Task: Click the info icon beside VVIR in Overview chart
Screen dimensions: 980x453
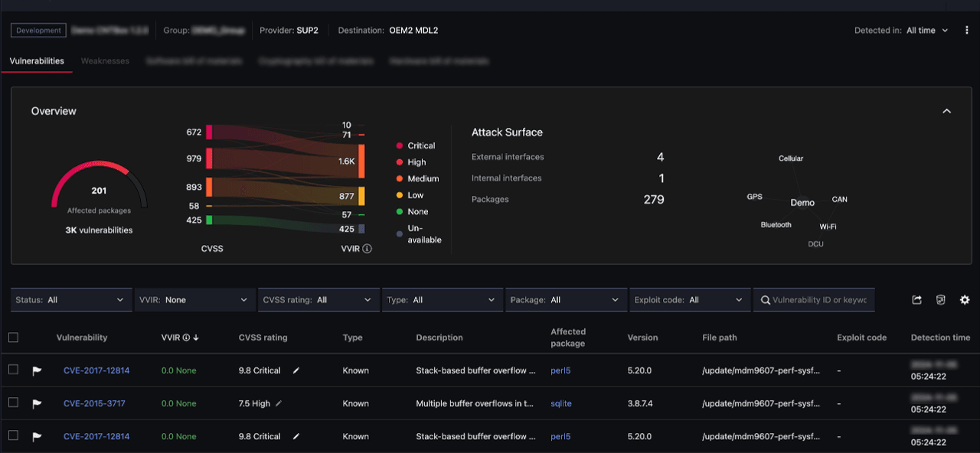Action: [x=367, y=249]
